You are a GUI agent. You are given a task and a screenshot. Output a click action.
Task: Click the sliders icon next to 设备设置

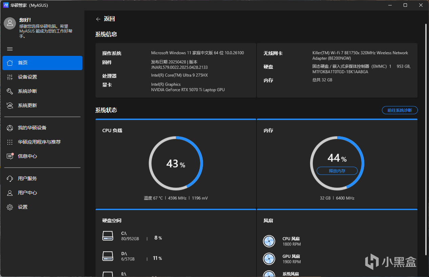tap(10, 77)
